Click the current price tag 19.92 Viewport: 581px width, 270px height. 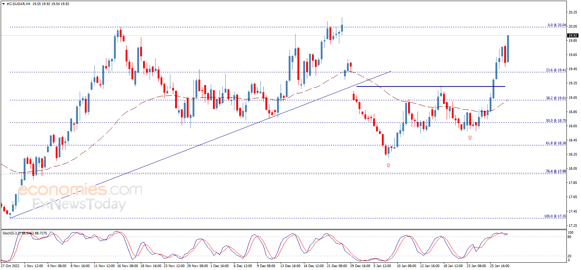pos(573,35)
